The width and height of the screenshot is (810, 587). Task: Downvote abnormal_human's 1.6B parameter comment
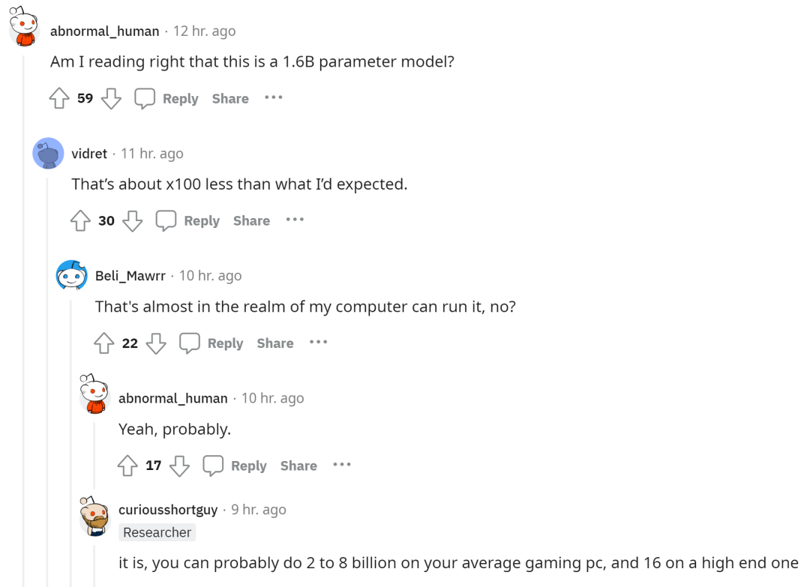(111, 99)
